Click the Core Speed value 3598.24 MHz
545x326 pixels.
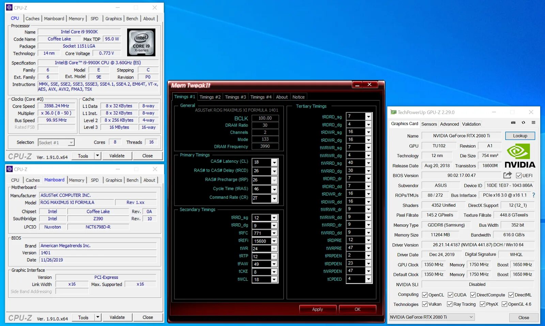56,106
